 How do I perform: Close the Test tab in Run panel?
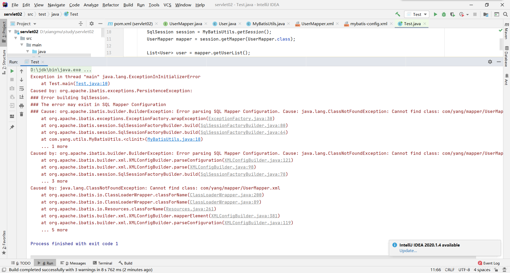coord(43,62)
